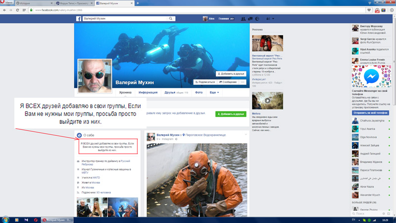Open the Opera icon pinned in taskbar
The image size is (396, 223).
(x=36, y=220)
